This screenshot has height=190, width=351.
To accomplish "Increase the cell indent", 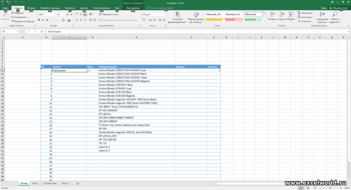I will pyautogui.click(x=95, y=20).
